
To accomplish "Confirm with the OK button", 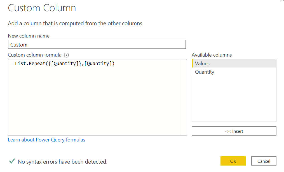I will point(233,161).
